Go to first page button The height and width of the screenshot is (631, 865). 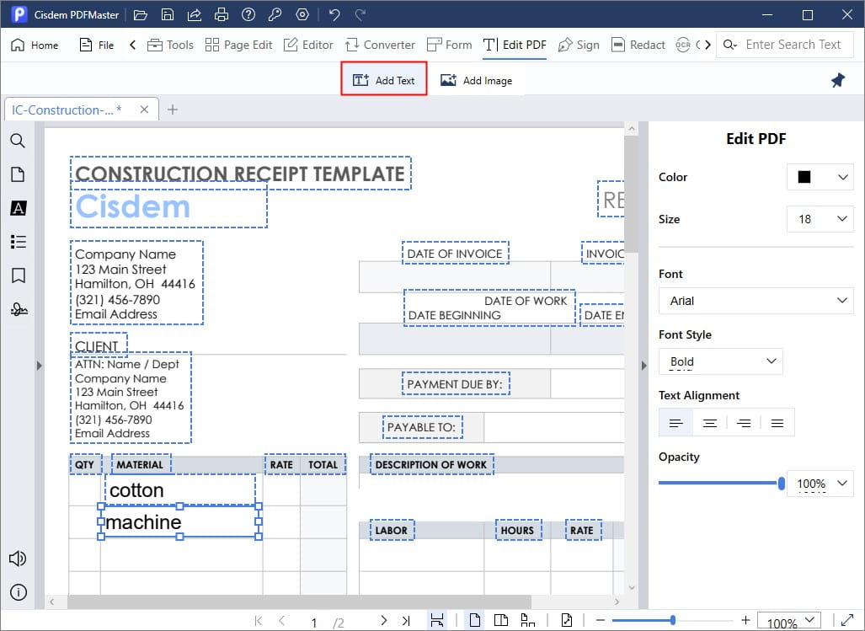coord(259,621)
